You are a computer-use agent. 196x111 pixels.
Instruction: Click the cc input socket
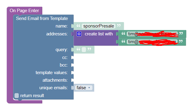click(72, 57)
